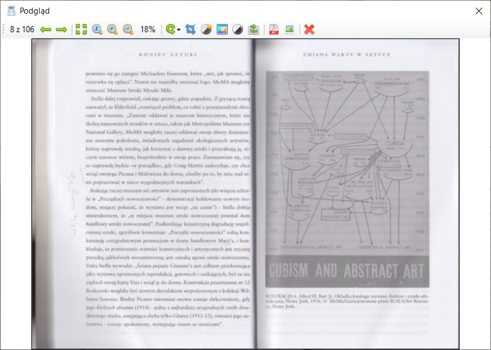491x350 pixels.
Task: Click the 18% zoom level indicator
Action: pos(148,29)
